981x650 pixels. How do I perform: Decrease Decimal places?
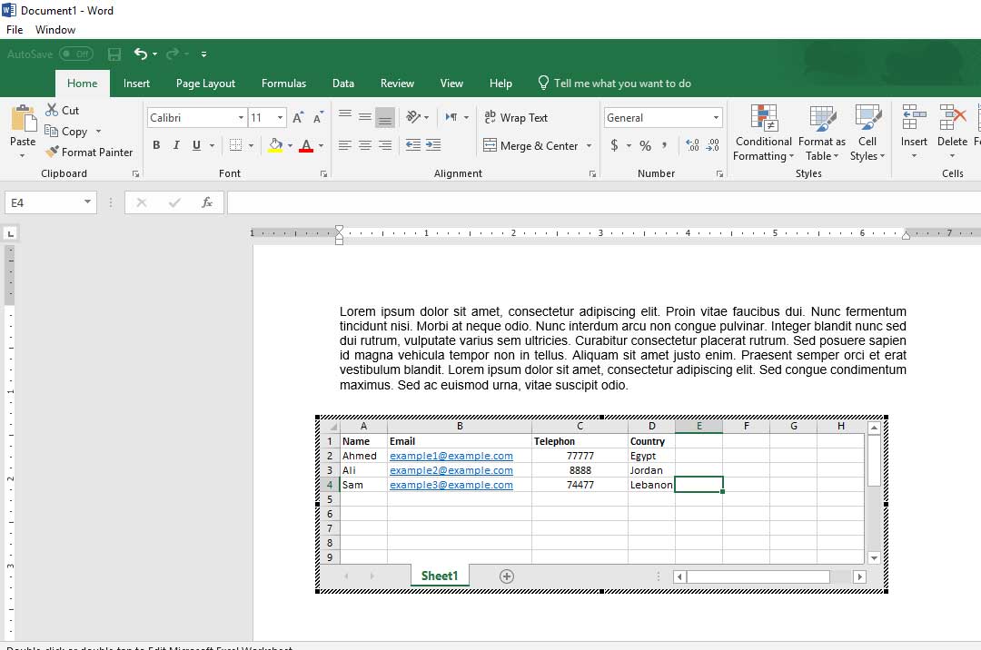point(713,145)
